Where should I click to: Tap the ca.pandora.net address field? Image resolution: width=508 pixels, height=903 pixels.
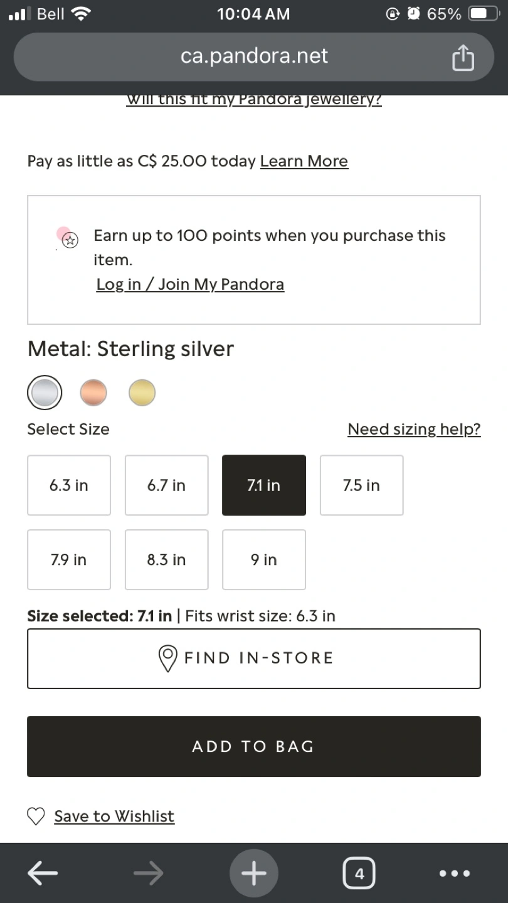[x=254, y=56]
